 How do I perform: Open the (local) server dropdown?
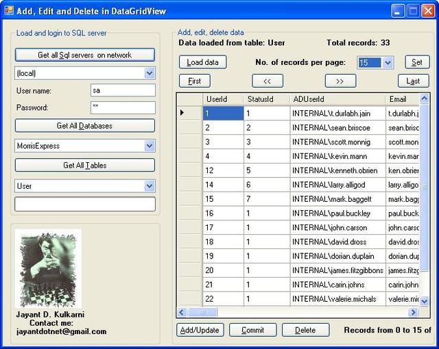[x=150, y=73]
